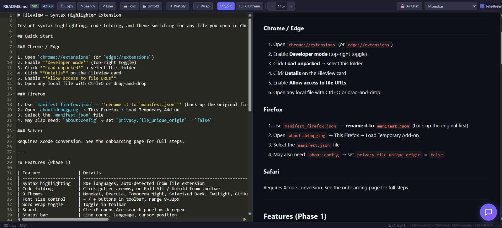Screen dimensions: 502x228
Task: Open the Monokai theme dropdown
Action: click(451, 6)
